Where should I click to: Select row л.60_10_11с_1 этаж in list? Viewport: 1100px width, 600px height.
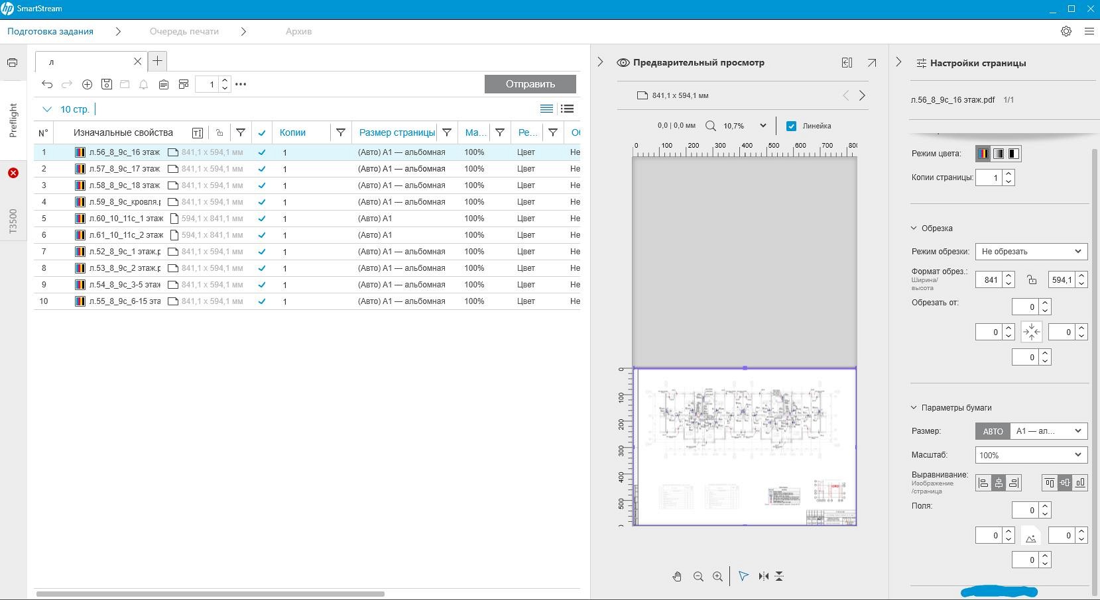click(126, 219)
